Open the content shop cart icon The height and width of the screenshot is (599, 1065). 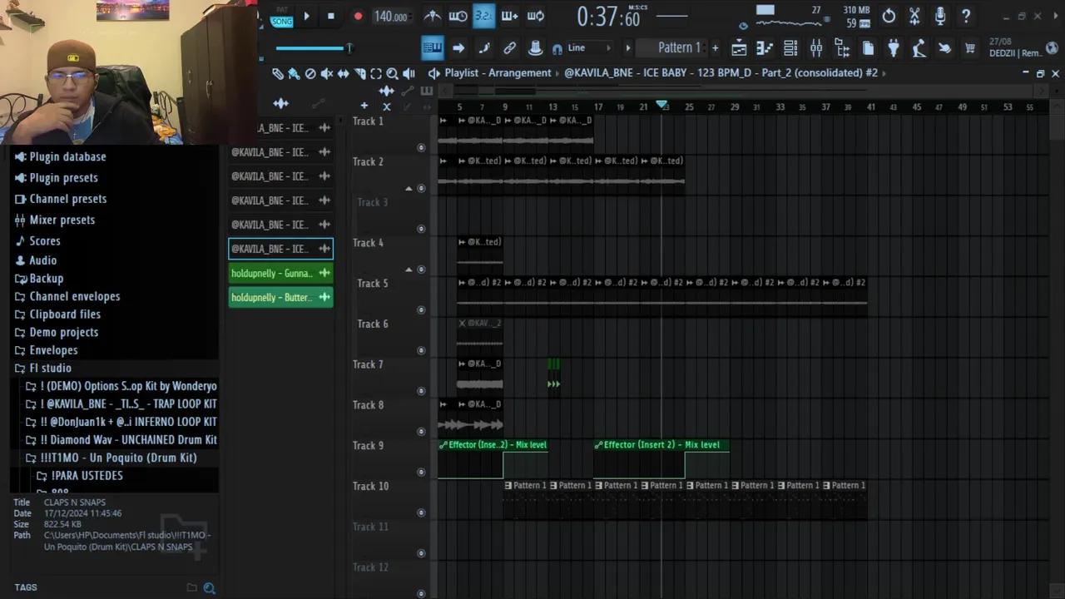[x=969, y=48]
